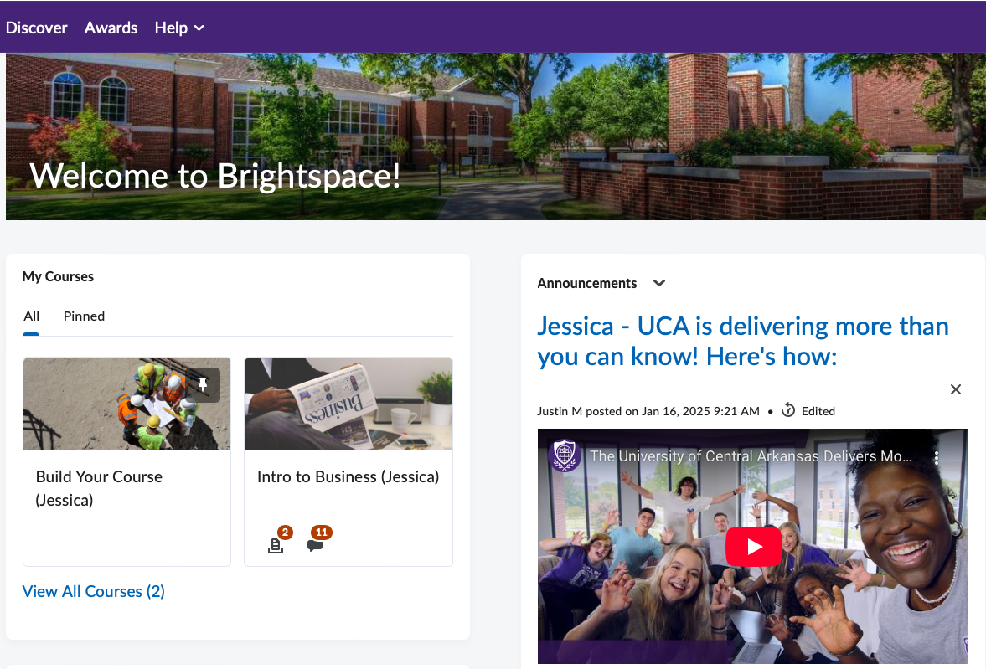
Task: Open discussions icon with 11 badge
Action: click(x=315, y=545)
